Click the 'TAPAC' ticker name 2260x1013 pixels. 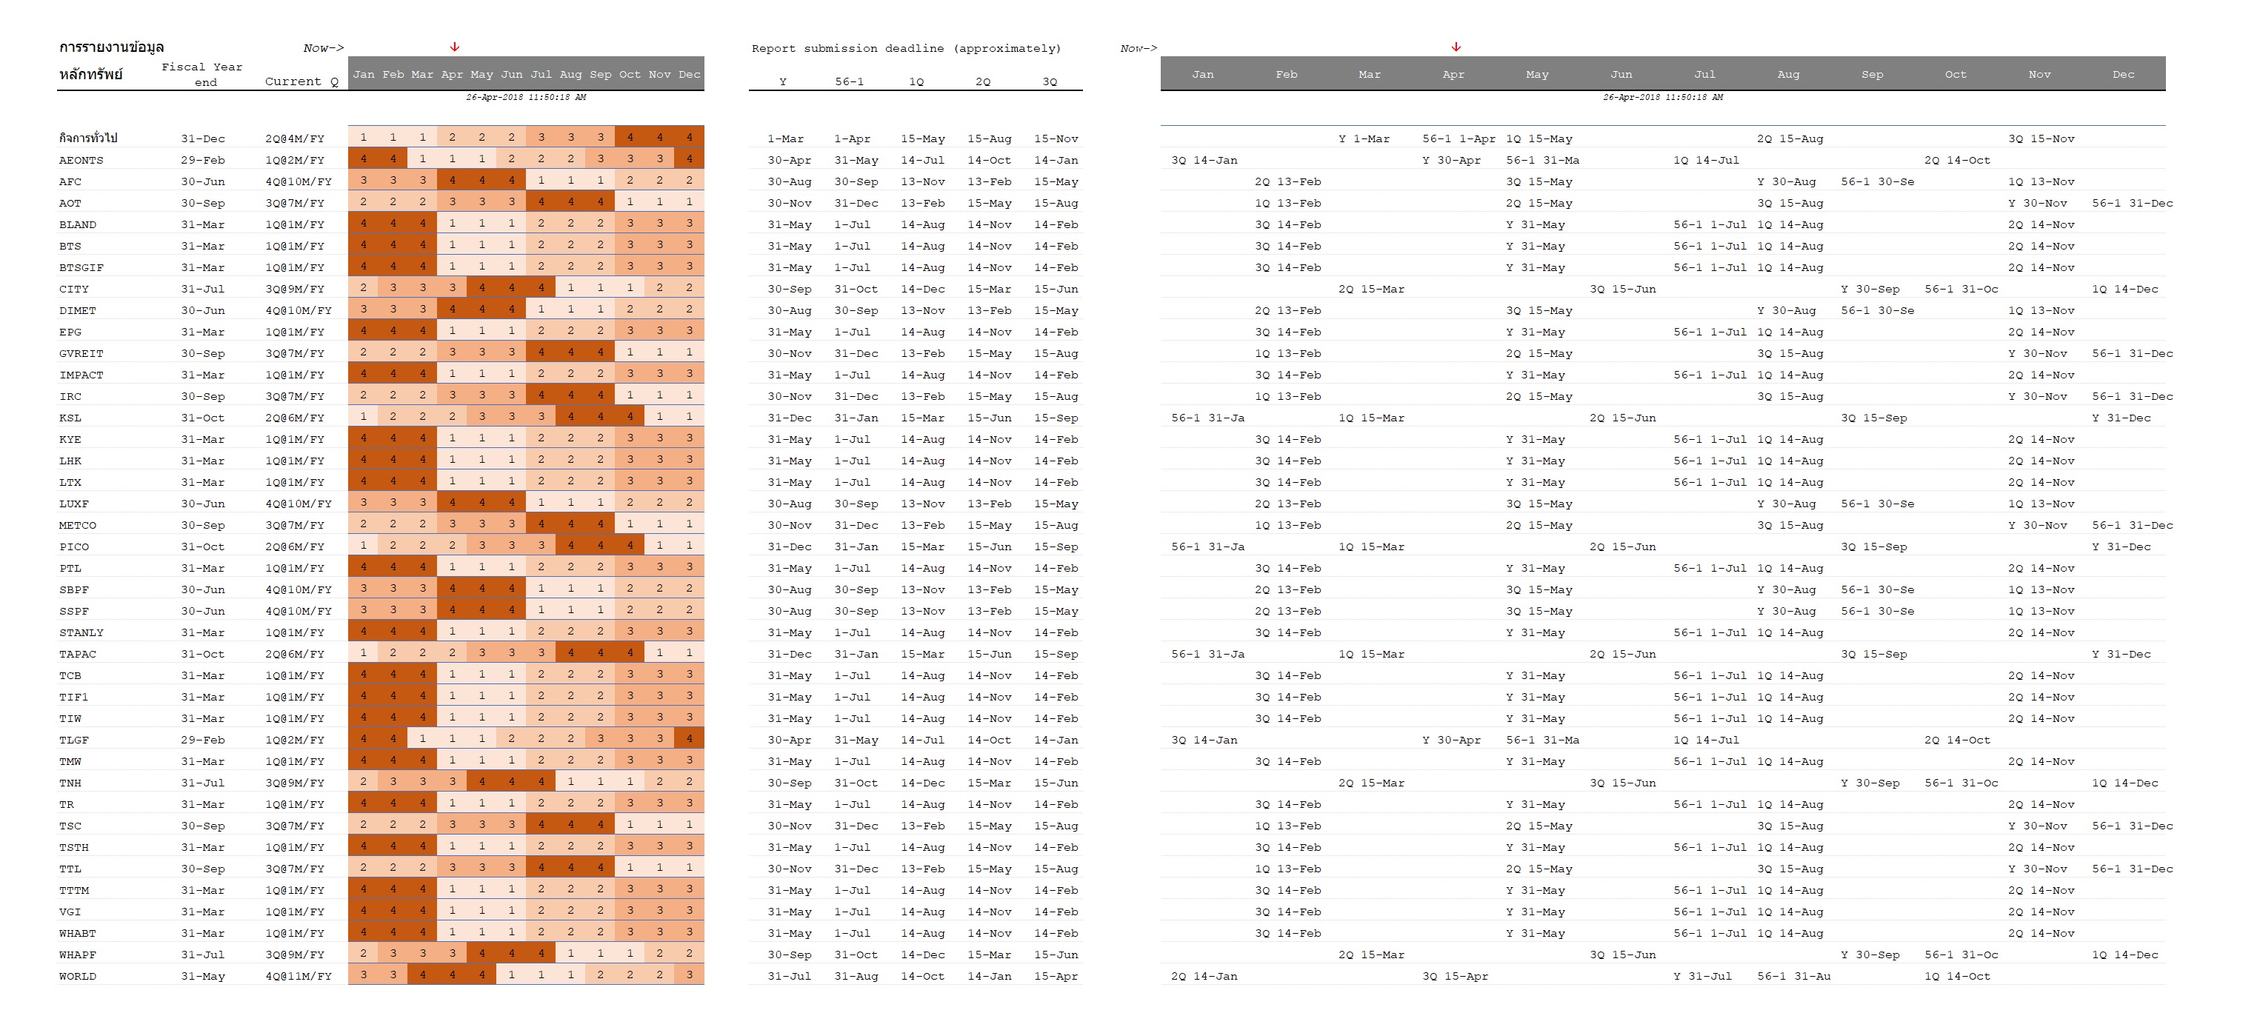point(77,655)
